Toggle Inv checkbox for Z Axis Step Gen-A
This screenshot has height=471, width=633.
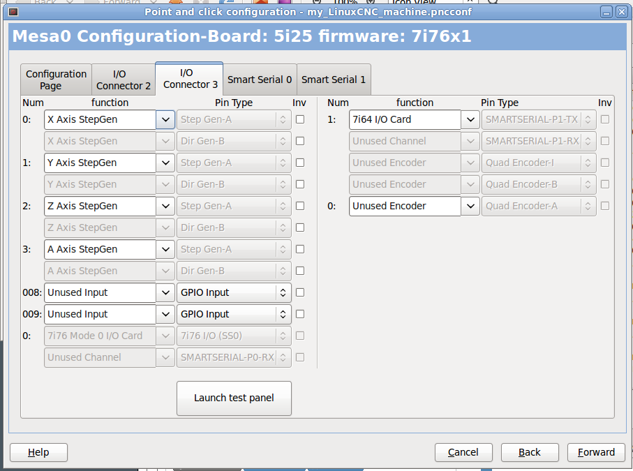tap(300, 206)
